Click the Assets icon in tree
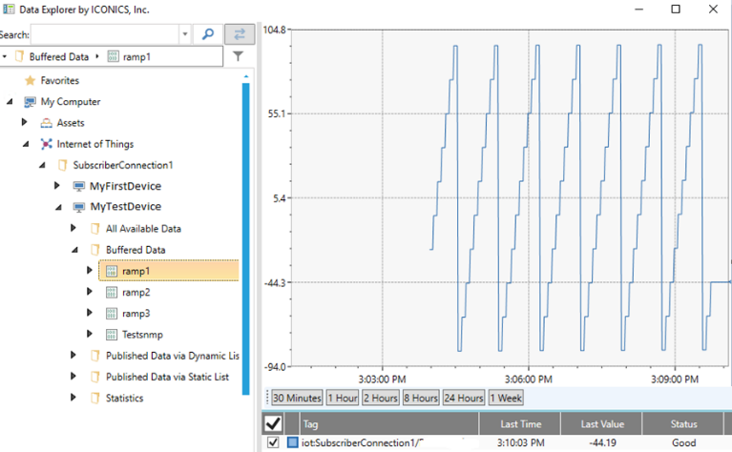The height and width of the screenshot is (452, 732). point(47,123)
